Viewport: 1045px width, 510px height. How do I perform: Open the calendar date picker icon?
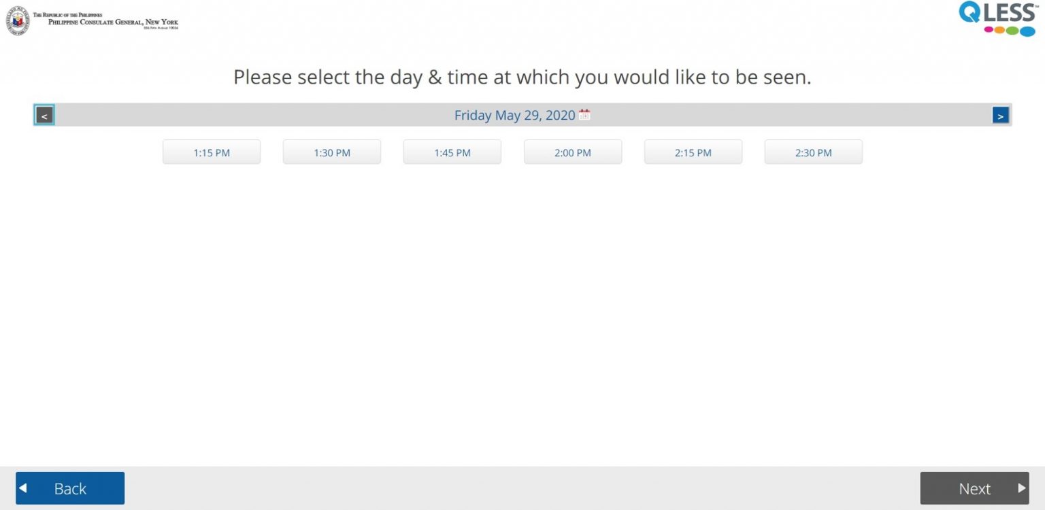tap(584, 115)
